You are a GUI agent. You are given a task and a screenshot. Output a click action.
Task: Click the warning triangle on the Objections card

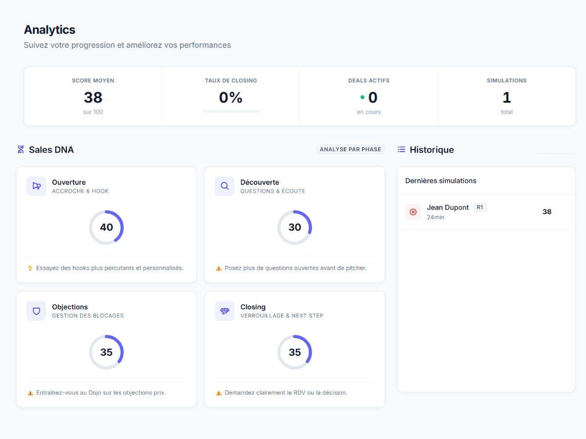[30, 392]
